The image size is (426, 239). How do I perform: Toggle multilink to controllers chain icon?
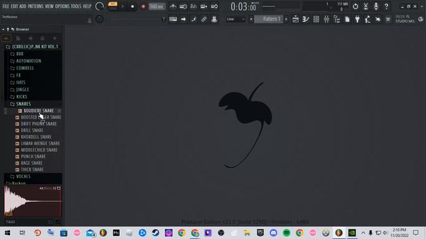tap(204, 19)
